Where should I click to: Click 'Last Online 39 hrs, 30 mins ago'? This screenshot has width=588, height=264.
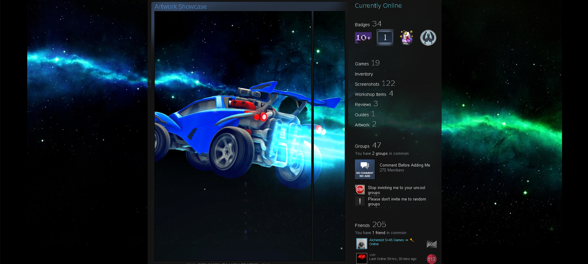393,259
